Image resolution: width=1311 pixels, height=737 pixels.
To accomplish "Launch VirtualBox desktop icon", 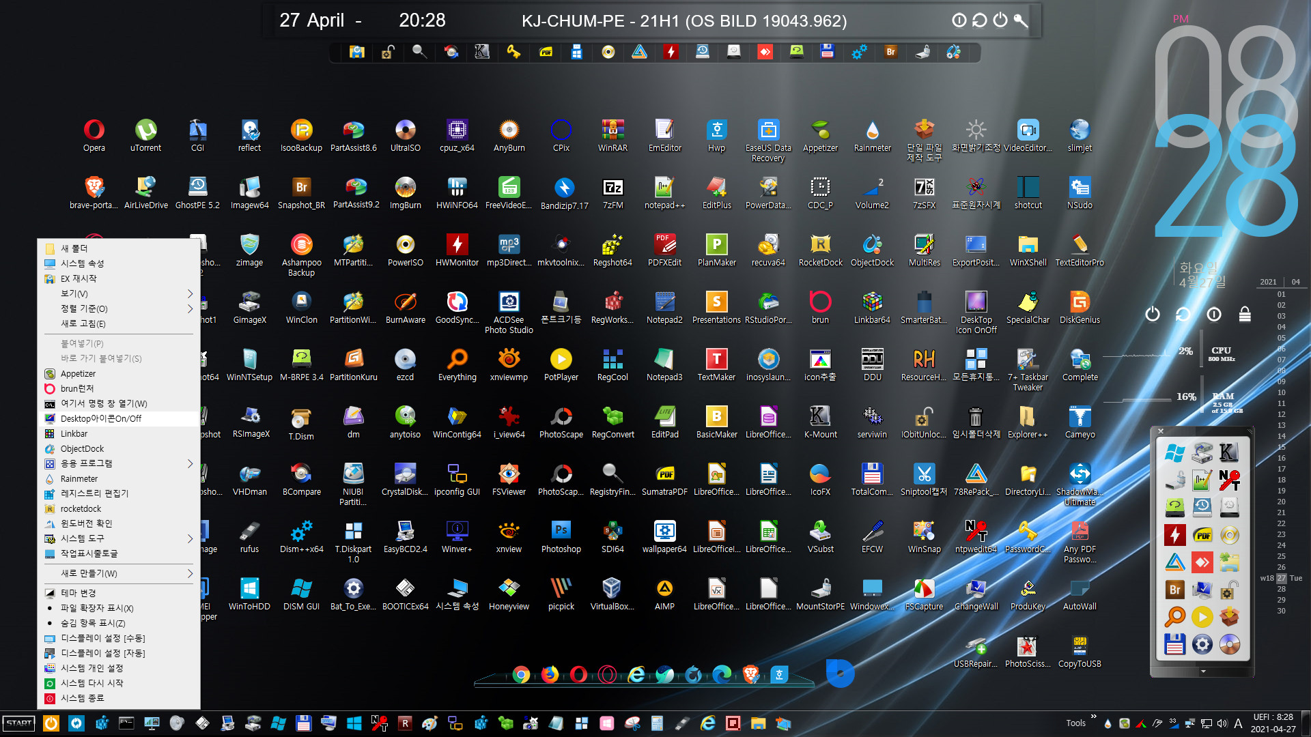I will [x=612, y=594].
